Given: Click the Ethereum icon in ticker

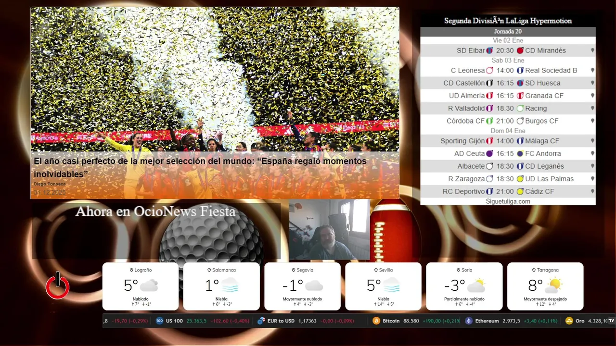Looking at the screenshot, I should [469, 321].
